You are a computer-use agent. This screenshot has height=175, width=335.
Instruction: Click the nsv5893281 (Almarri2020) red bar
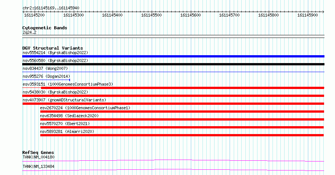182,135
